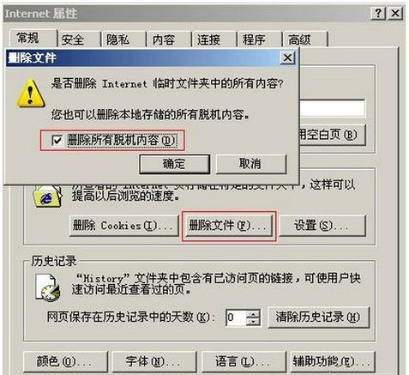Toggle 删除所有脱机内容 checkbox
409x375 pixels.
point(57,140)
